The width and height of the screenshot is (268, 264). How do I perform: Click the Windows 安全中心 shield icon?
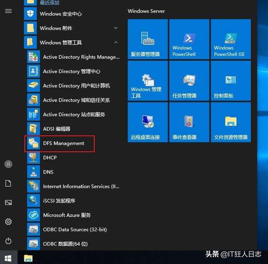[30, 13]
